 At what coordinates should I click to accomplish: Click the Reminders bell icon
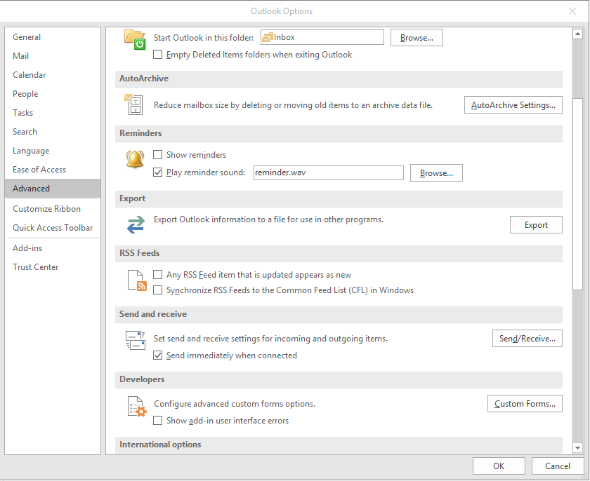pos(135,160)
